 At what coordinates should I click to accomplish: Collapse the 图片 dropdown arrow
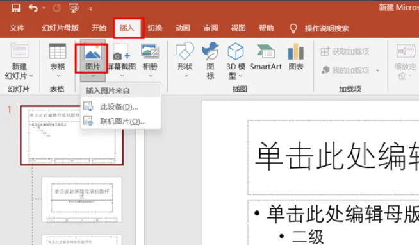(x=93, y=76)
